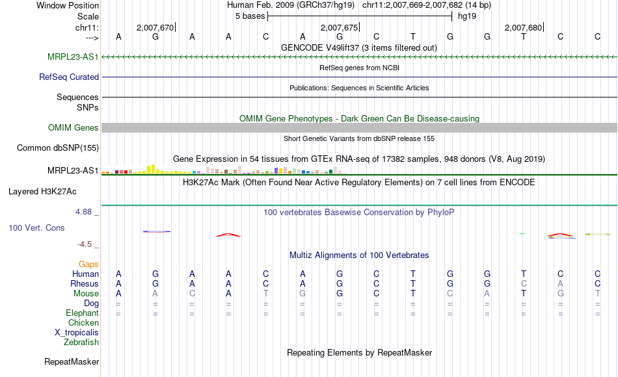Click the hg19 label beside scale bar

pos(466,16)
